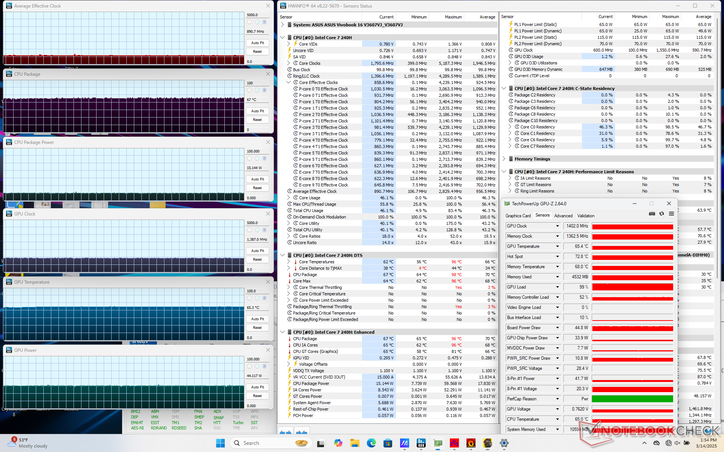
Task: Switch to the GPU-Z taskbar icon
Action: (x=438, y=443)
